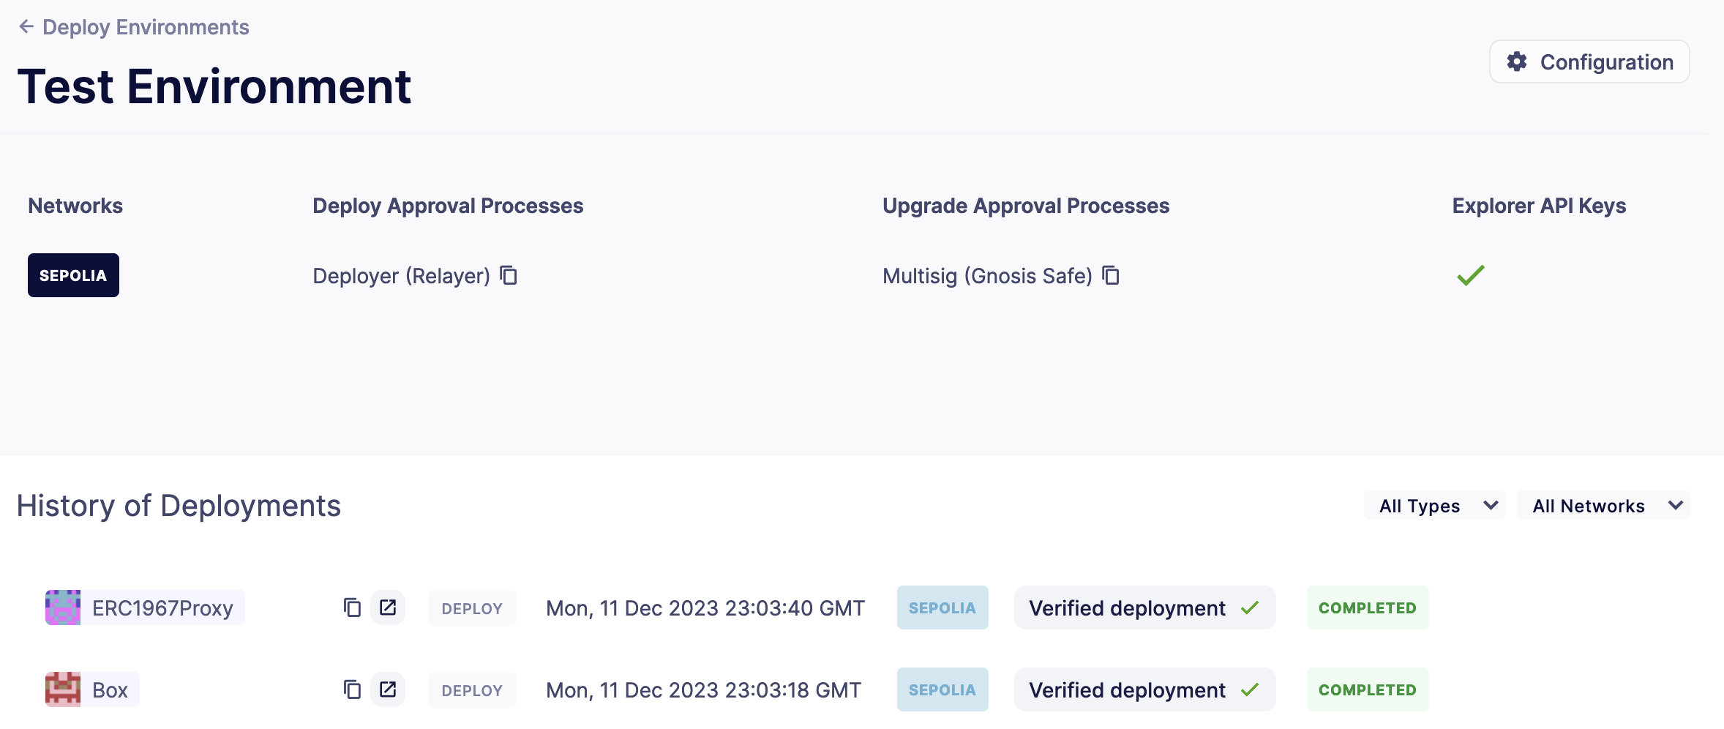
Task: Copy the Deployer (Relayer) approval process address
Action: [x=509, y=275]
